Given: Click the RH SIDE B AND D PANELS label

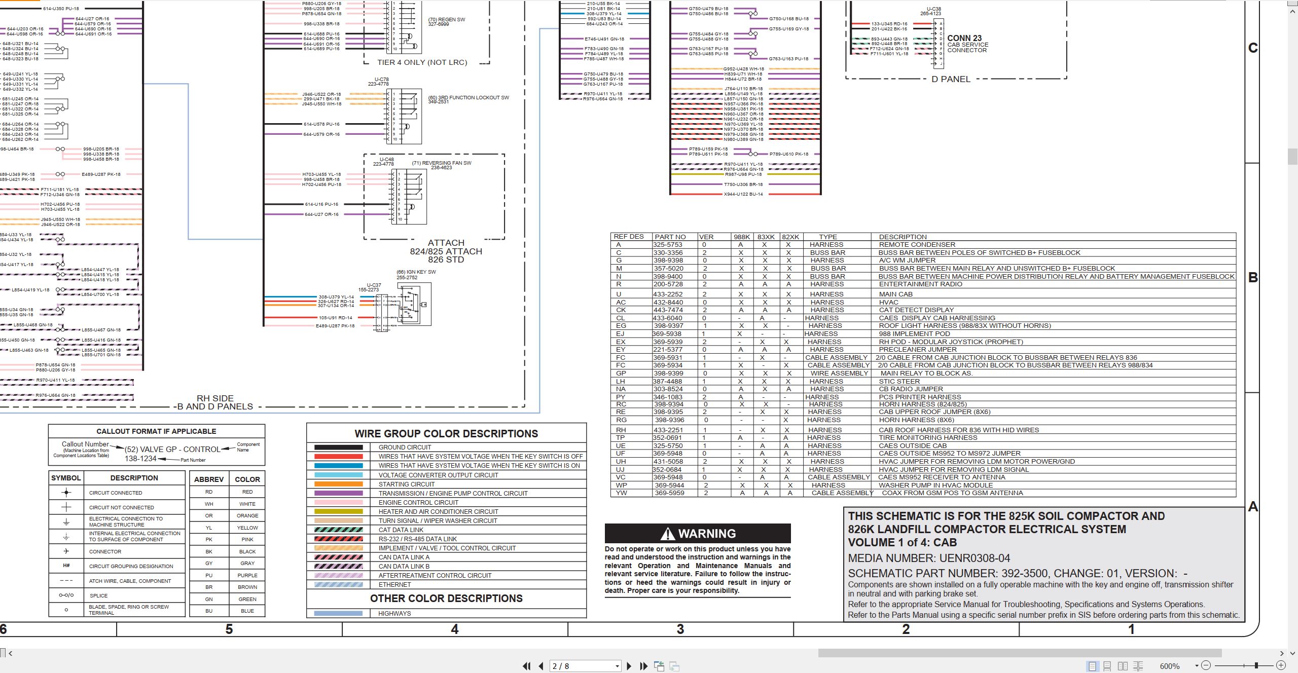Looking at the screenshot, I should [x=214, y=402].
